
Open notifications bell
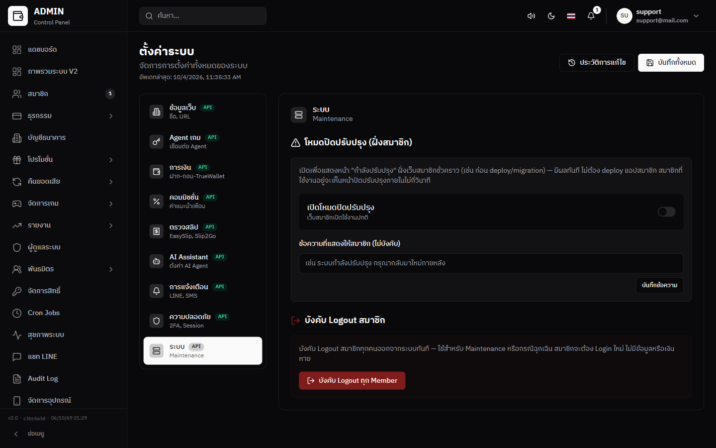(591, 16)
